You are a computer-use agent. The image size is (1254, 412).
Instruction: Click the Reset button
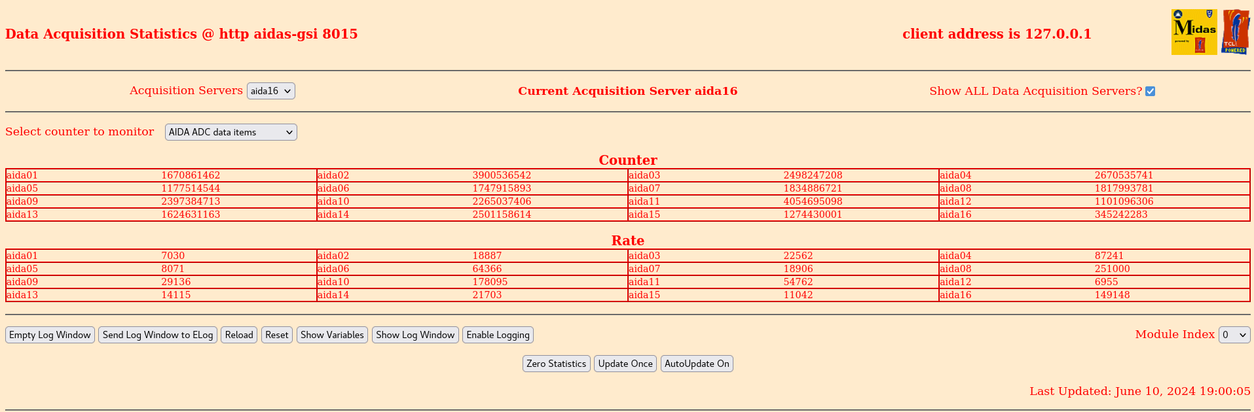point(276,335)
